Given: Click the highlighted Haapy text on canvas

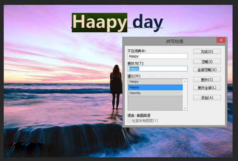Looking at the screenshot, I should pos(99,22).
